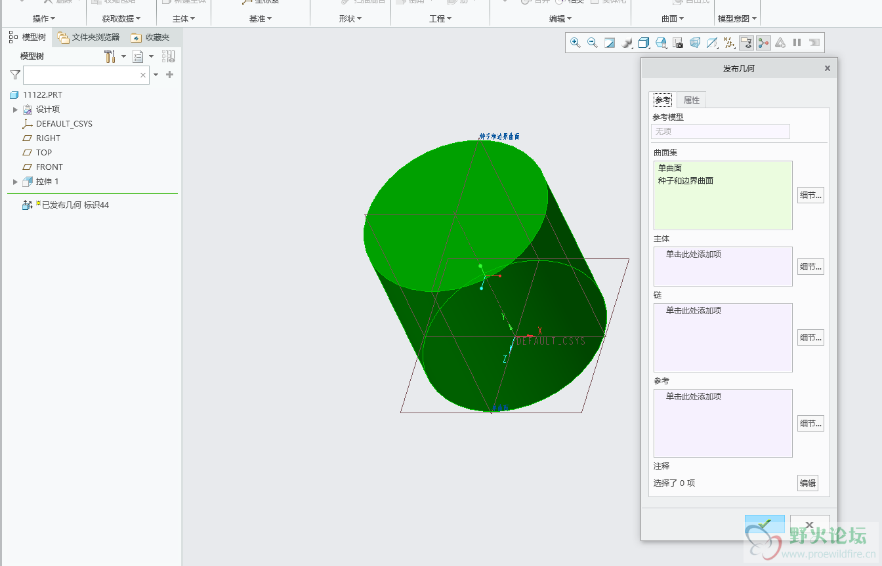
Task: Open the display style shaded sphere icon
Action: 627,43
